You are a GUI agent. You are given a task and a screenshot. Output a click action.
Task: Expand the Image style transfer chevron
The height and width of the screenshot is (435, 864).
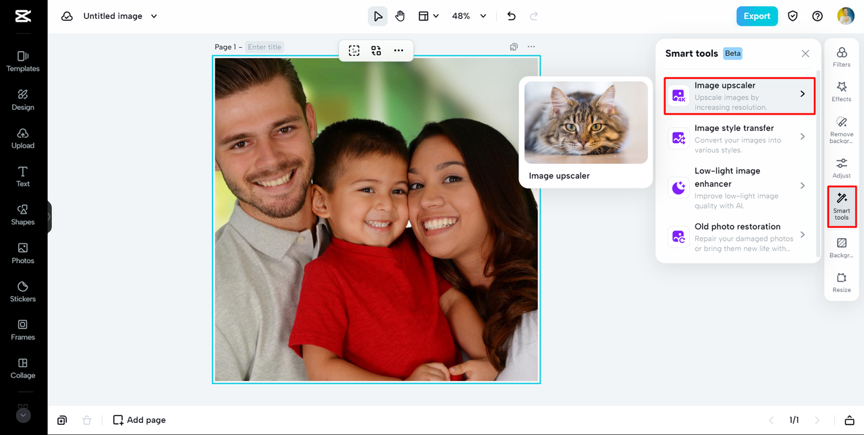(803, 136)
